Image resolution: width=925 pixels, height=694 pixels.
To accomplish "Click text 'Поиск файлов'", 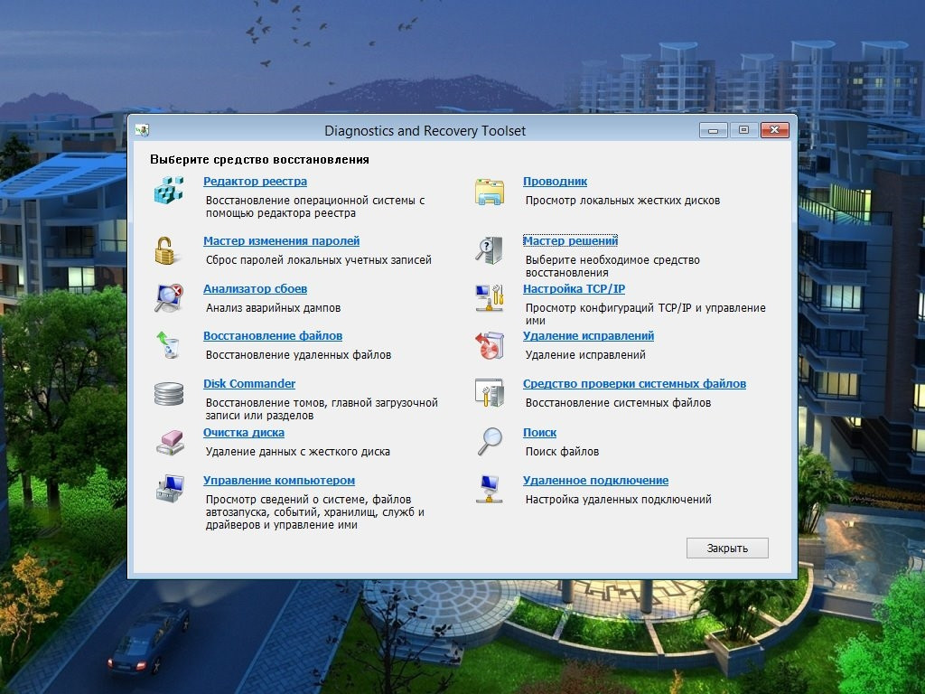I will pos(562,452).
